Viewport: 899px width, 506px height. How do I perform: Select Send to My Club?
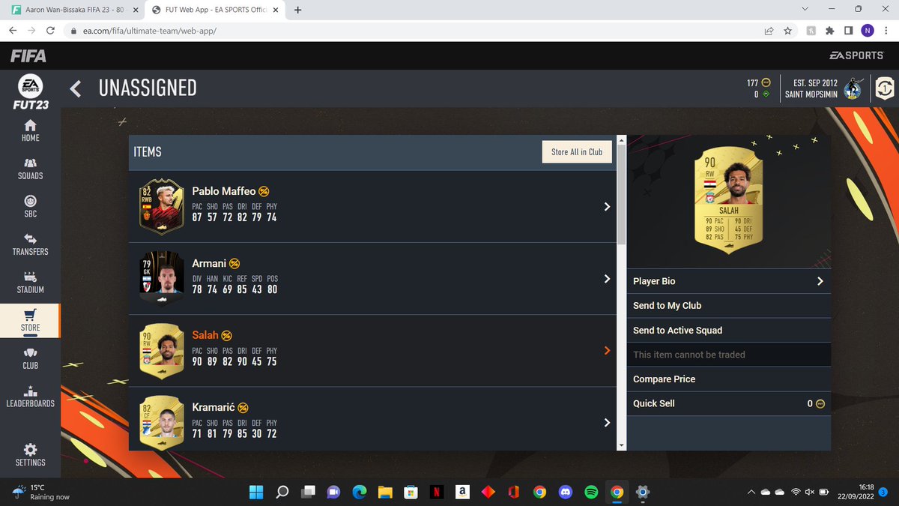728,306
